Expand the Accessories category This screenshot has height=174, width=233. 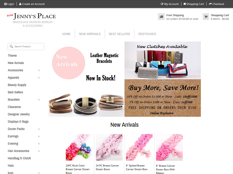[39, 70]
